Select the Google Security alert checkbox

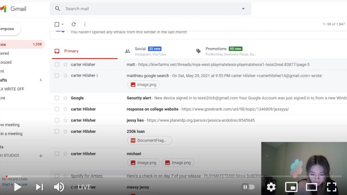[x=57, y=98]
